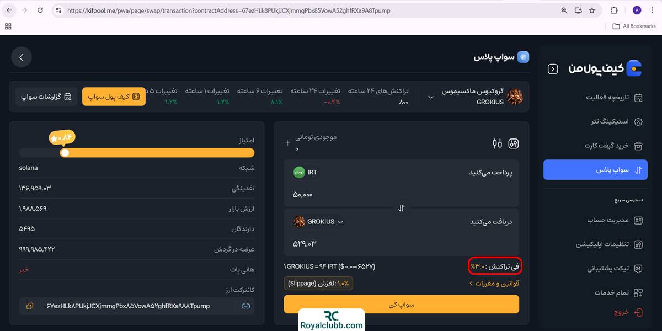
Task: Click the contract address text ending in Tpump
Action: (128, 306)
